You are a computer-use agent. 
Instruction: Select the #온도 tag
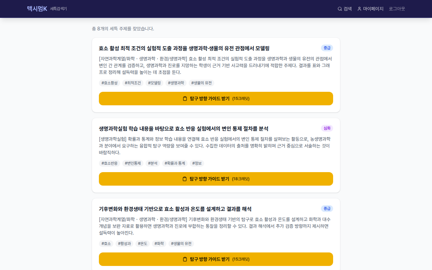point(143,244)
